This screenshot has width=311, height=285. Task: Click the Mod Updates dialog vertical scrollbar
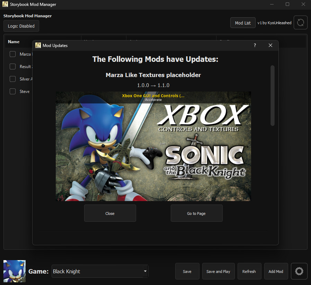[273, 96]
